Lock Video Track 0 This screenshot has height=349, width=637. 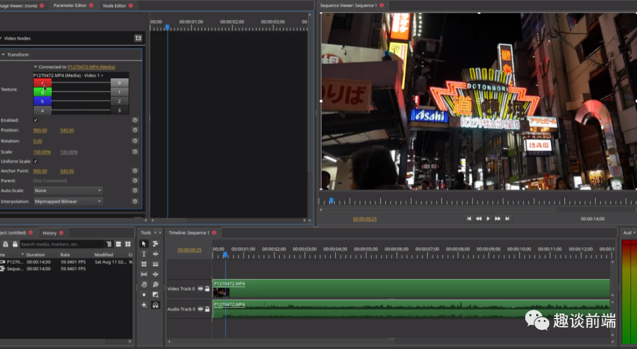[207, 288]
